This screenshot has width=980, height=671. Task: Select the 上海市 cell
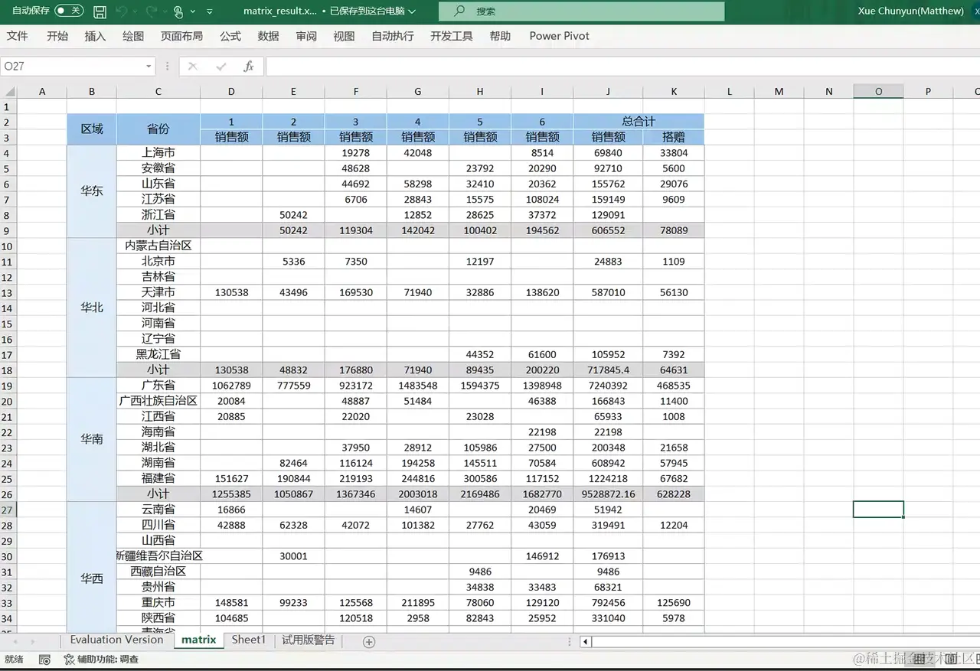click(x=158, y=153)
